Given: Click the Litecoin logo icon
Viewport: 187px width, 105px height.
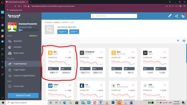Looking at the screenshot, I should pos(82,85).
